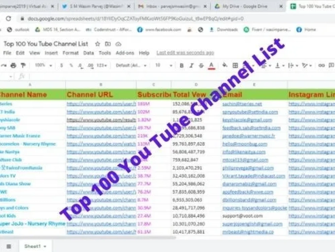Screen dimensions: 335x252
Task: Click the print icon
Action: point(13,65)
